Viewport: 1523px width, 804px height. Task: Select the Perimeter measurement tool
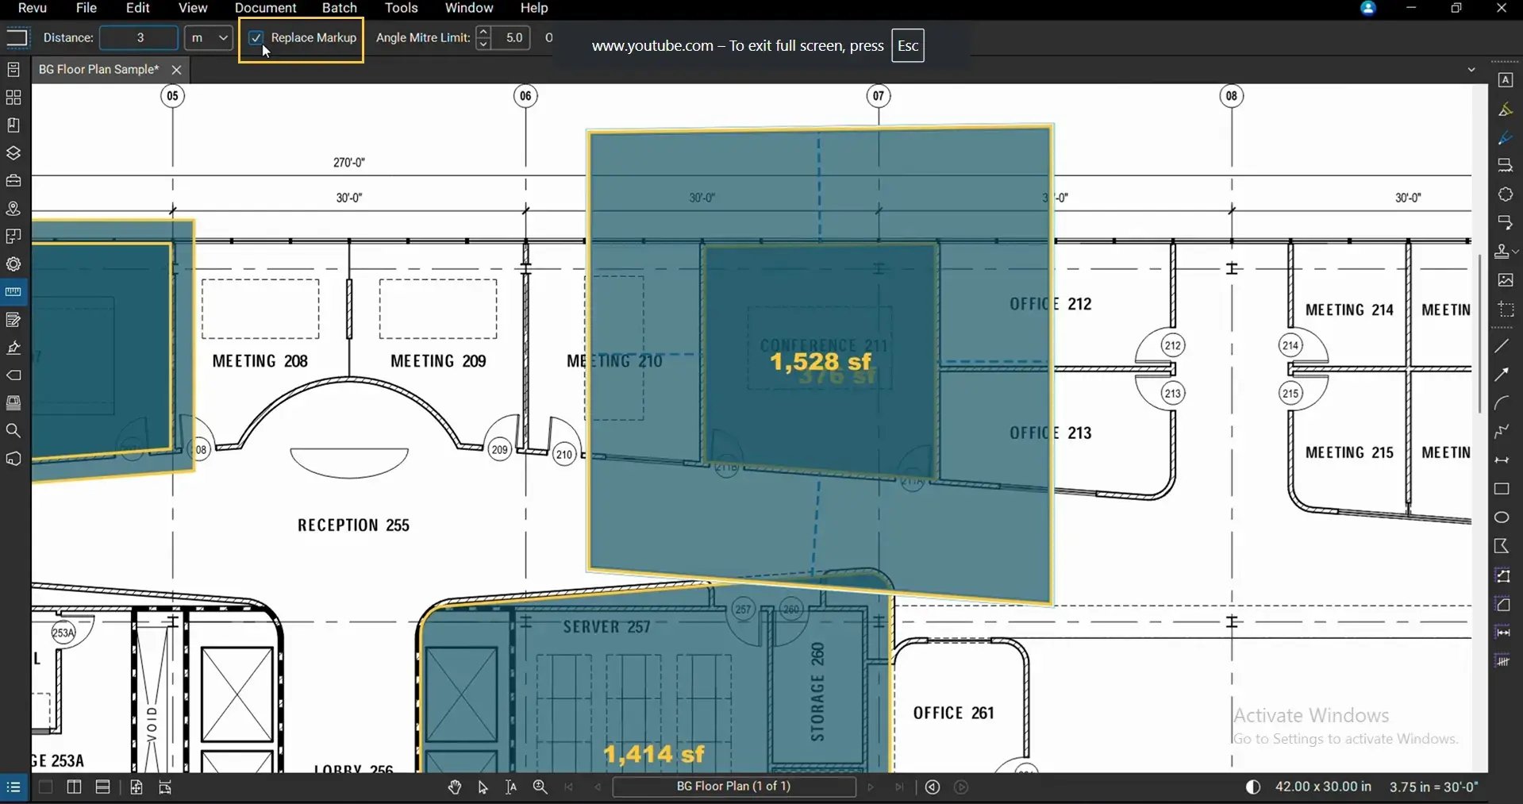pyautogui.click(x=1502, y=576)
